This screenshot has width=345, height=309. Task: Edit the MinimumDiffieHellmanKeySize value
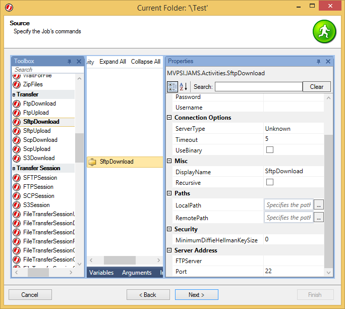[294, 239]
